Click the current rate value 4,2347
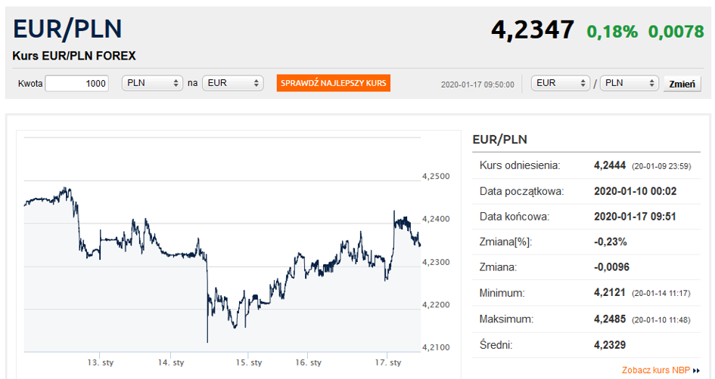This screenshot has height=379, width=715. pos(533,29)
